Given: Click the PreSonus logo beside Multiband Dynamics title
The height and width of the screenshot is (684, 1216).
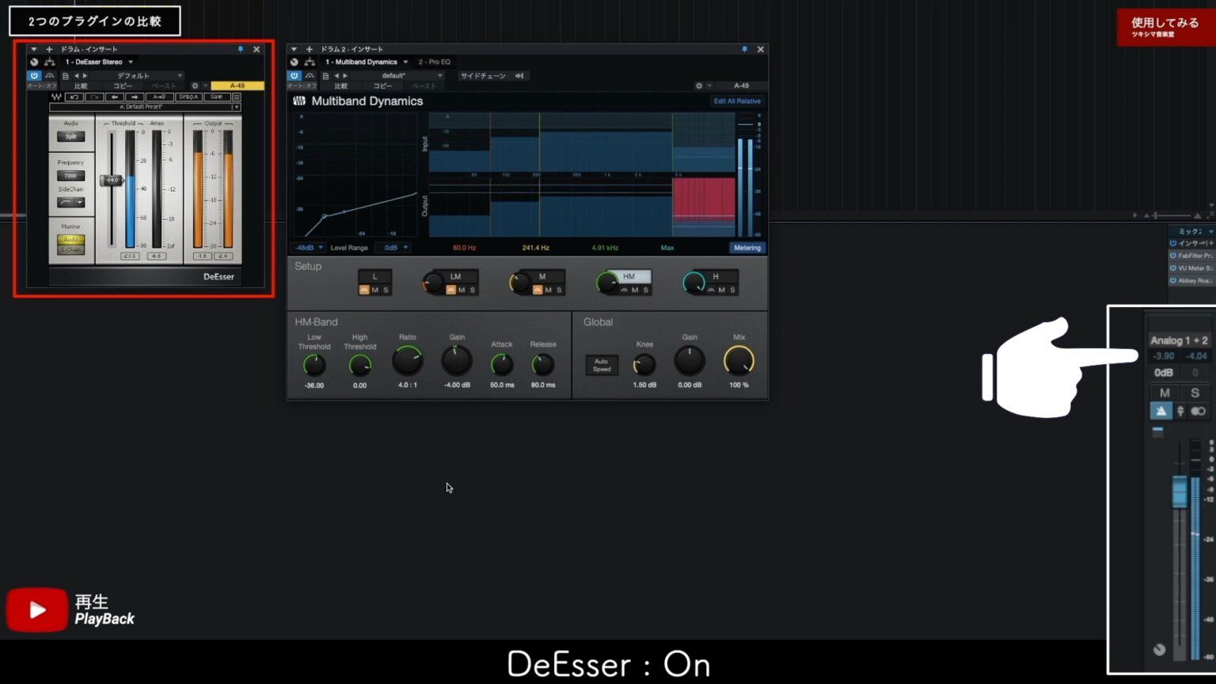Looking at the screenshot, I should coord(298,101).
